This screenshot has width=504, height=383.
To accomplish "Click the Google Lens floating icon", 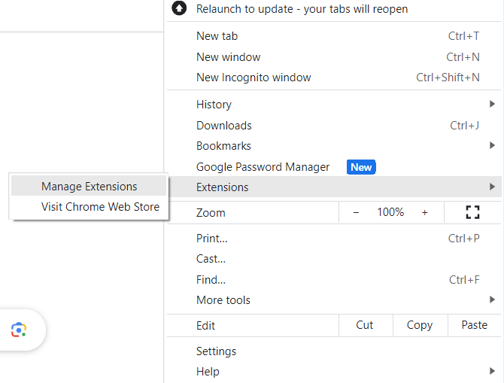I will 19,330.
